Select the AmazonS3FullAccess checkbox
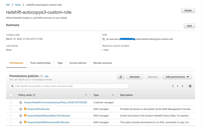This screenshot has width=202, height=131. [x=11, y=109]
